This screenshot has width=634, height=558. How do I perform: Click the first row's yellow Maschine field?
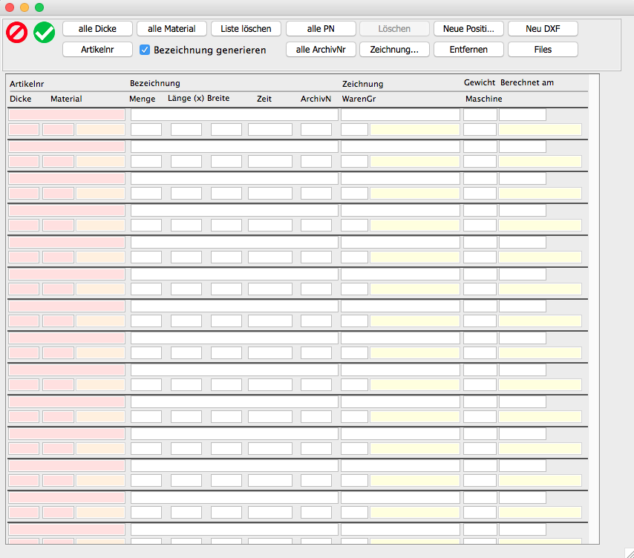pyautogui.click(x=540, y=130)
